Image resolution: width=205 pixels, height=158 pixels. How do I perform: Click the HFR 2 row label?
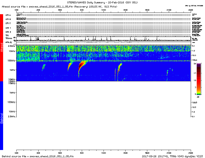tap(8, 32)
